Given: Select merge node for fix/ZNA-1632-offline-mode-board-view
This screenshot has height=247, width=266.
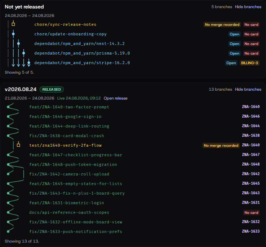Looking at the screenshot, I should [8, 222].
